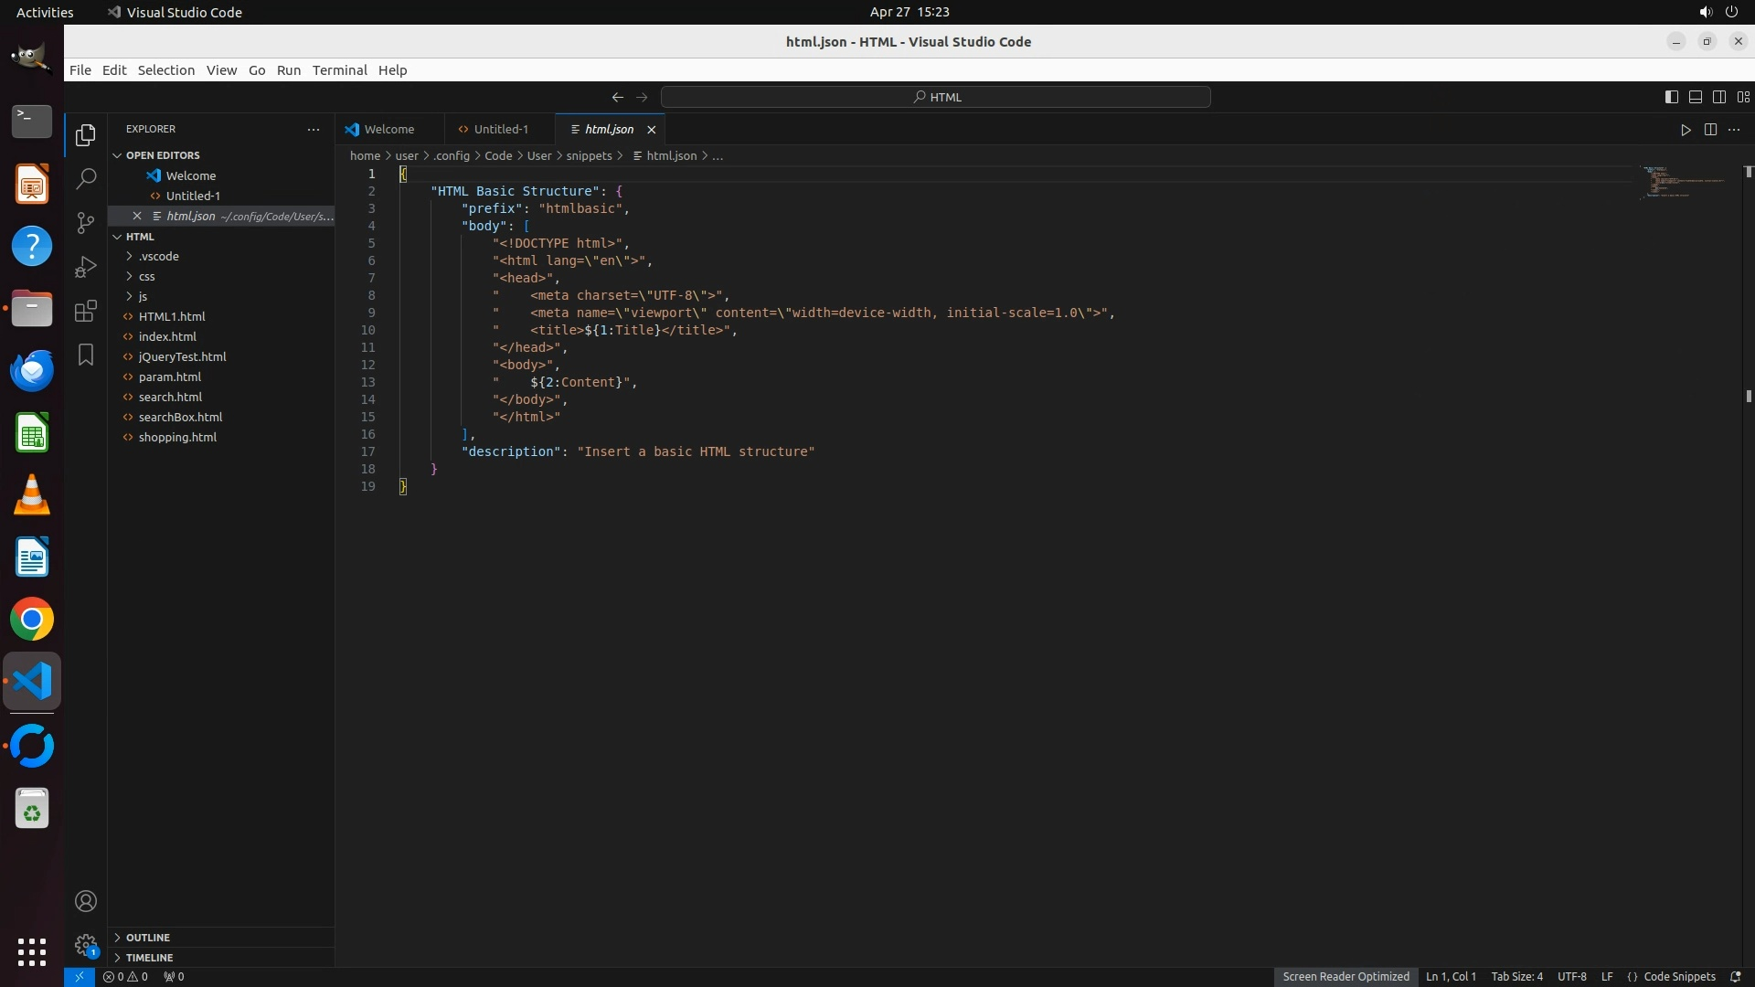Expand the .vscode folder
The image size is (1755, 987).
(159, 256)
